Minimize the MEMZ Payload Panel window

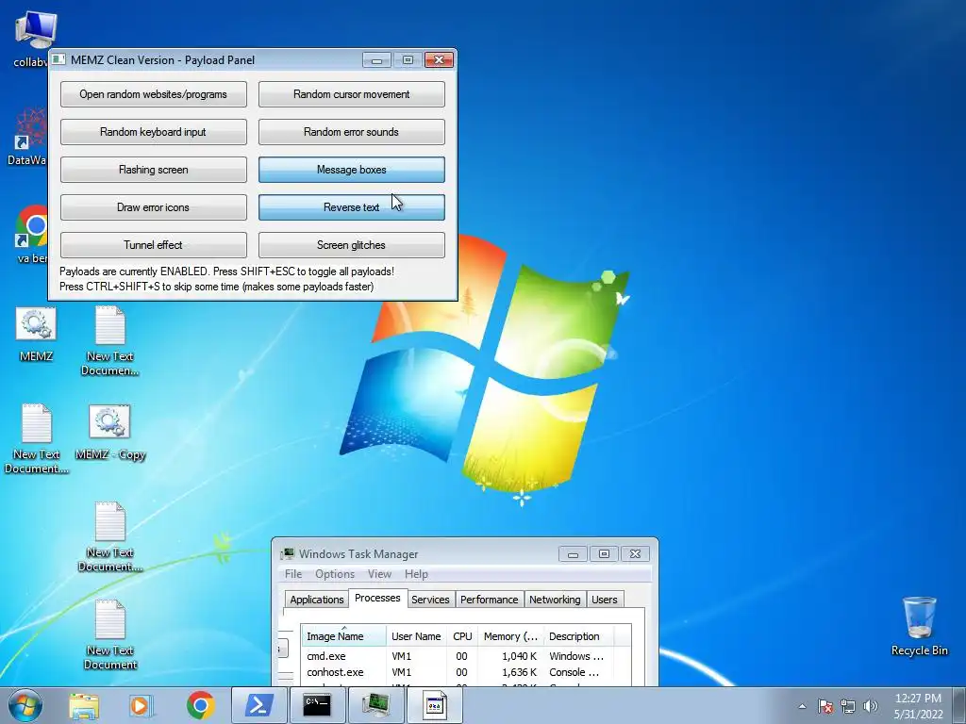click(x=377, y=59)
